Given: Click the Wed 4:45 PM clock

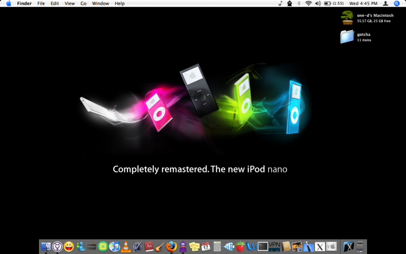Looking at the screenshot, I should tap(363, 3).
